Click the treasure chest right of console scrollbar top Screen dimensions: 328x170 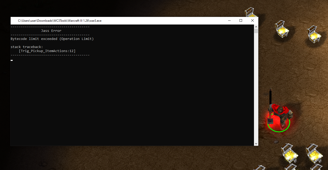pos(282,29)
